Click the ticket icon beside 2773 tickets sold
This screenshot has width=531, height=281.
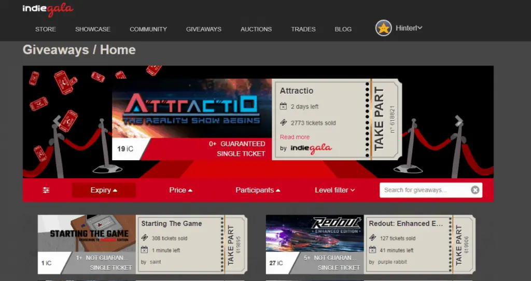(284, 122)
